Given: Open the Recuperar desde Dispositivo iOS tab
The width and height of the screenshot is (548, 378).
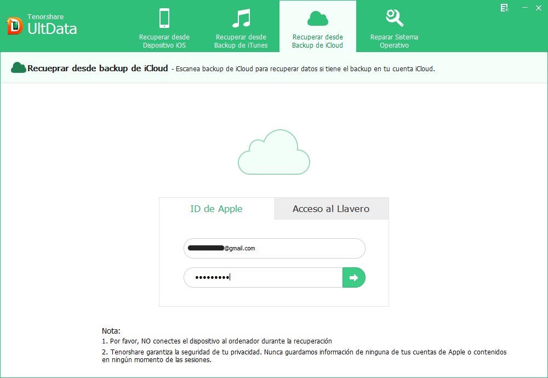Looking at the screenshot, I should click(164, 26).
